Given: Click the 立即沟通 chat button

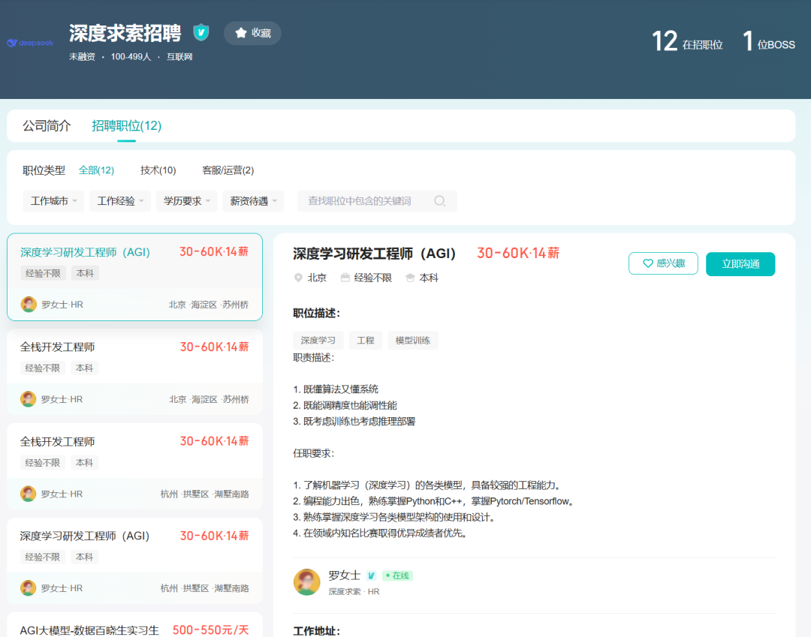Looking at the screenshot, I should click(740, 264).
